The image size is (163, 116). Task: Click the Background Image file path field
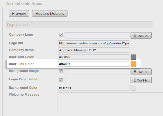97,72
